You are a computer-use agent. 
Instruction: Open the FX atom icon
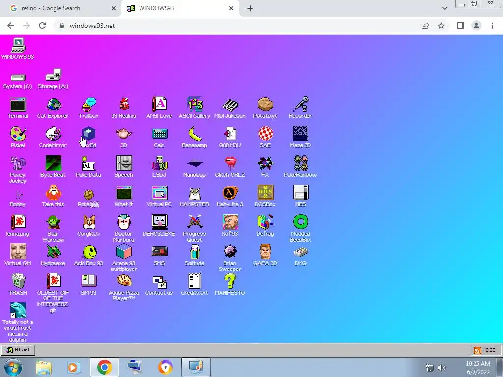coord(265,167)
